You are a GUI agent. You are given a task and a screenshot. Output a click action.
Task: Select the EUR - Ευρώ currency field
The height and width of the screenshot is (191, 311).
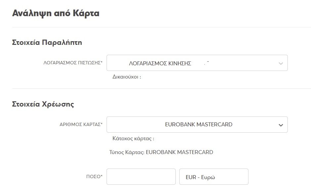[x=213, y=177]
